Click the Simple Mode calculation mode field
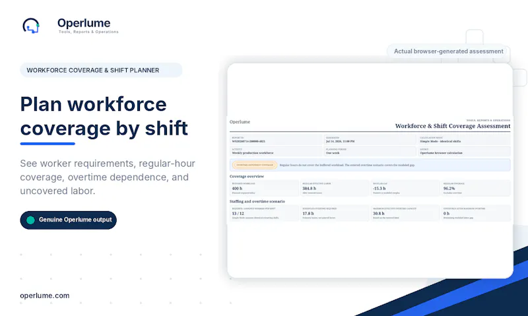Image resolution: width=528 pixels, height=316 pixels. click(x=464, y=140)
